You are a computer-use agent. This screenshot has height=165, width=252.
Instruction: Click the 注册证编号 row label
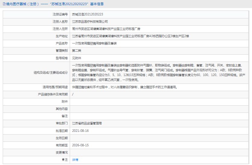(x=60, y=14)
